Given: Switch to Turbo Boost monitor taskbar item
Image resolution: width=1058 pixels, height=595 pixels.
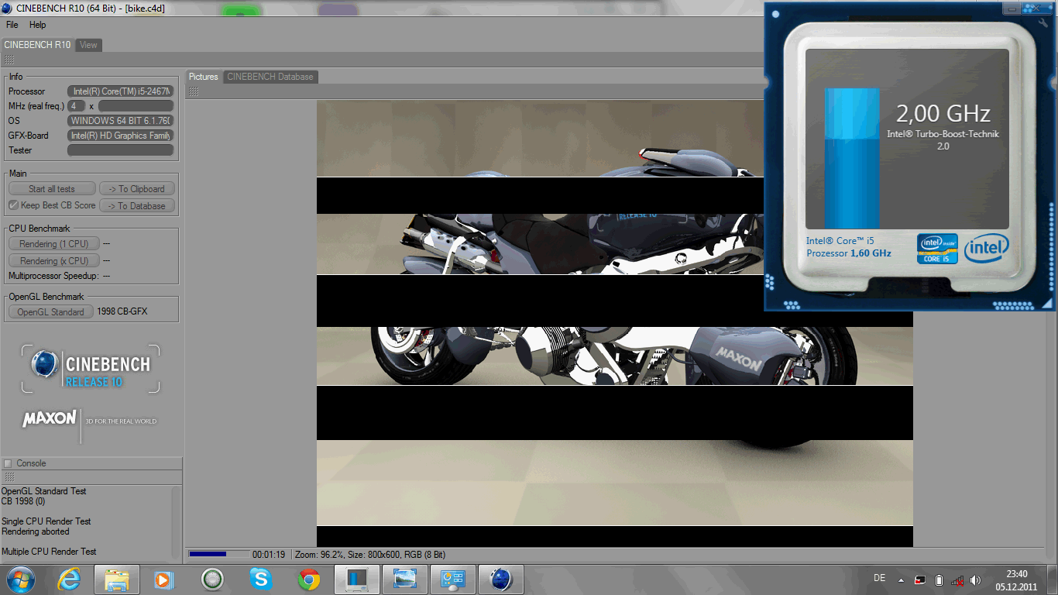Looking at the screenshot, I should point(357,579).
